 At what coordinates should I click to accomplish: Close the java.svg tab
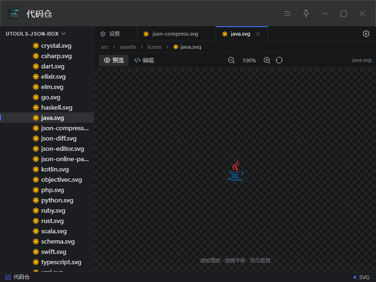tap(258, 34)
